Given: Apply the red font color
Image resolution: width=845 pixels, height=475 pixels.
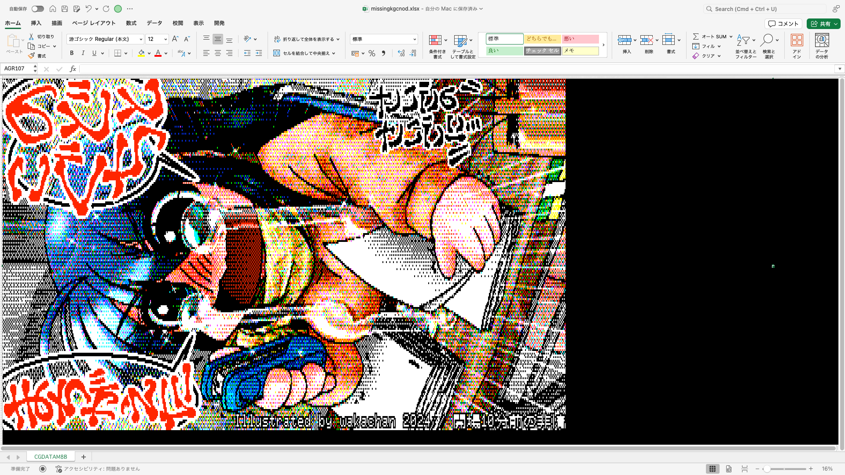Looking at the screenshot, I should click(x=158, y=53).
